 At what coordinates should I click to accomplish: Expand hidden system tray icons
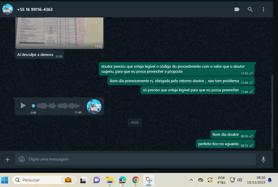click(x=191, y=180)
